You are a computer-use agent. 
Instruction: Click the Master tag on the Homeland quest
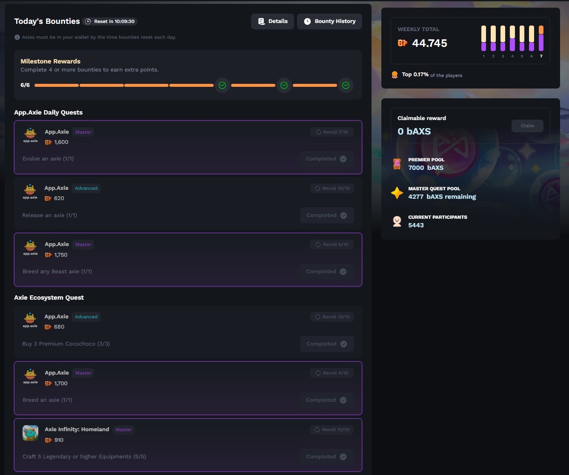click(x=123, y=429)
